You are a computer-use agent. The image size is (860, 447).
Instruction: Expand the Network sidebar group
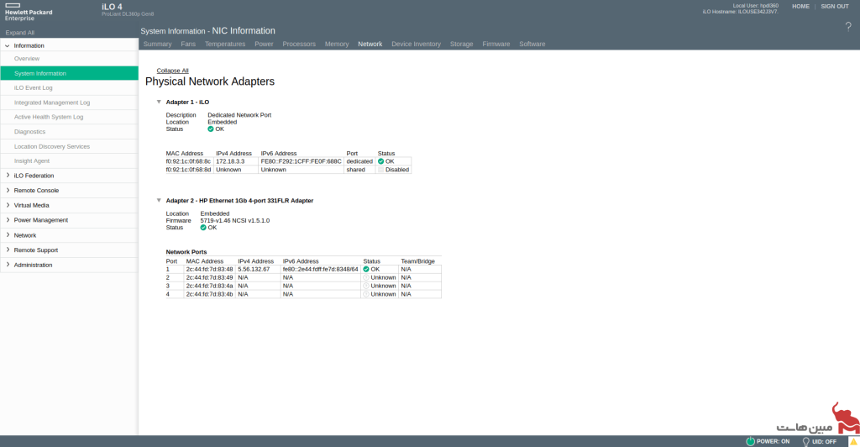point(8,234)
